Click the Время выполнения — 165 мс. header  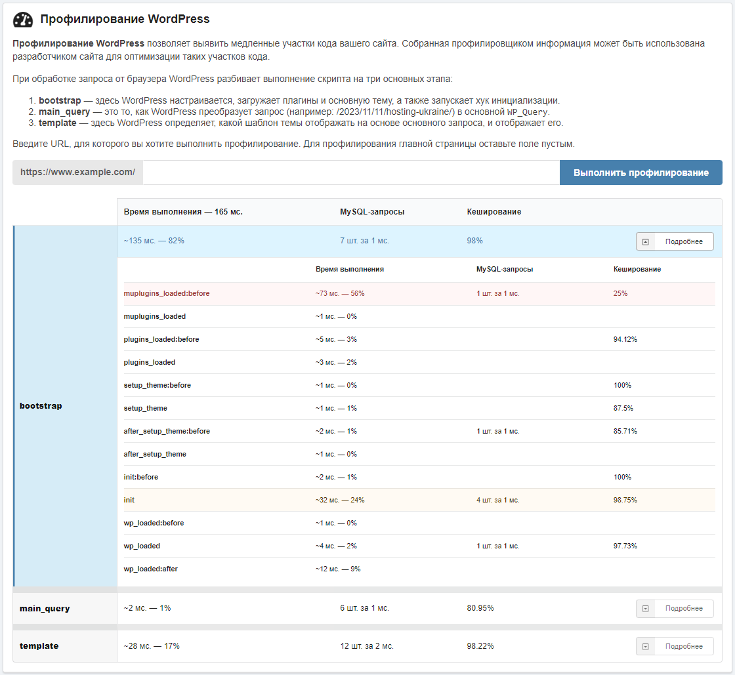click(183, 212)
